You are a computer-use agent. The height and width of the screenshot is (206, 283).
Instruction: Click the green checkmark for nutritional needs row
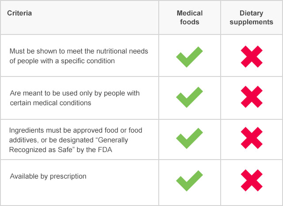[190, 57]
